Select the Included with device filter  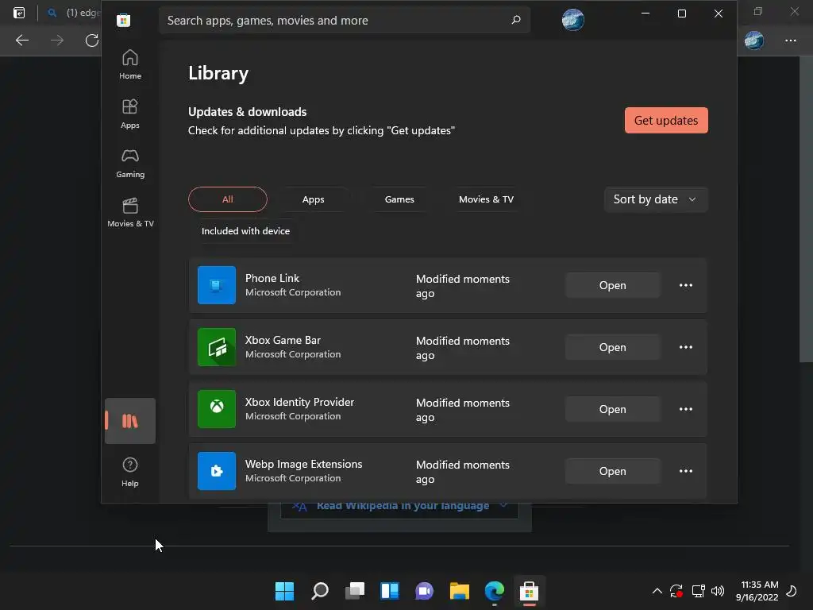[246, 231]
